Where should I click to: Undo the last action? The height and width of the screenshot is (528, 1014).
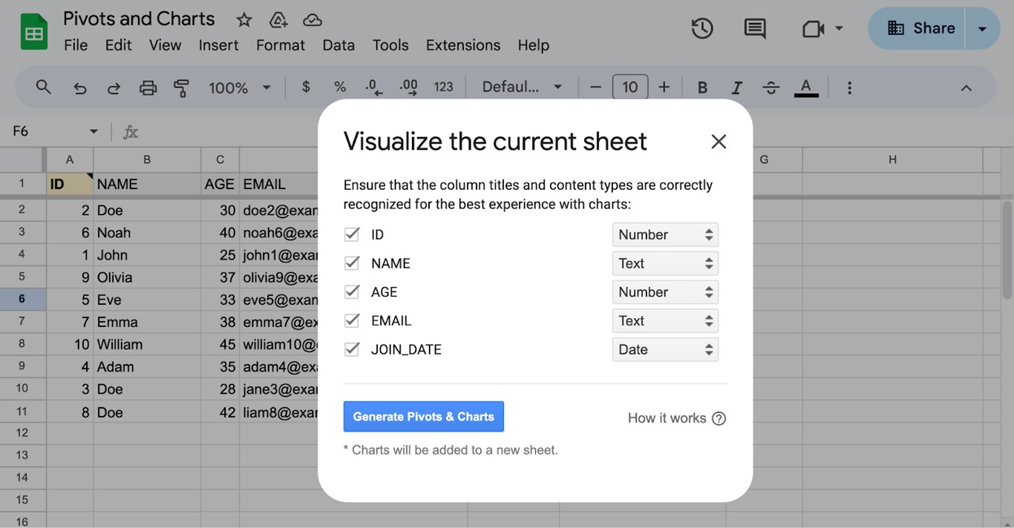coord(79,88)
